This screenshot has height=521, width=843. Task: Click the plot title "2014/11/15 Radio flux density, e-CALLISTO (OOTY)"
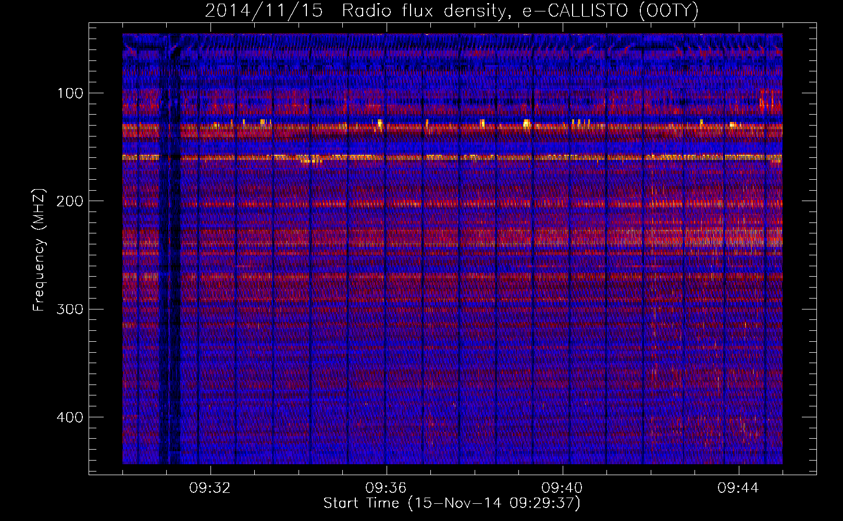[452, 10]
